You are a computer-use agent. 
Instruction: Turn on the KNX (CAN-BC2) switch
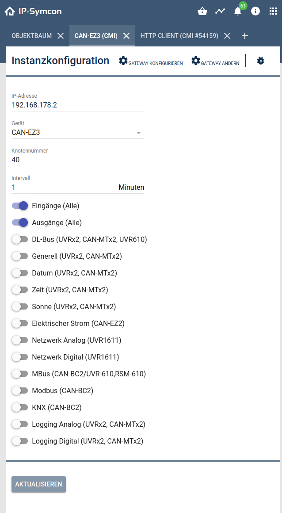(20, 407)
